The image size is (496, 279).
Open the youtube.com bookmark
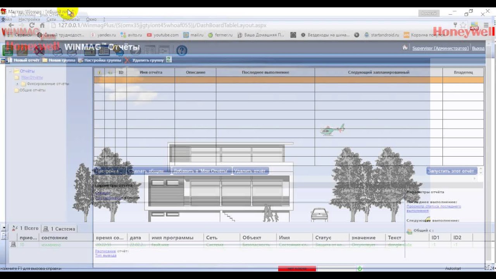click(x=163, y=35)
